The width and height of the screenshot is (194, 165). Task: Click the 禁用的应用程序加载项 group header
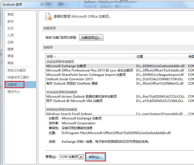click(62, 109)
